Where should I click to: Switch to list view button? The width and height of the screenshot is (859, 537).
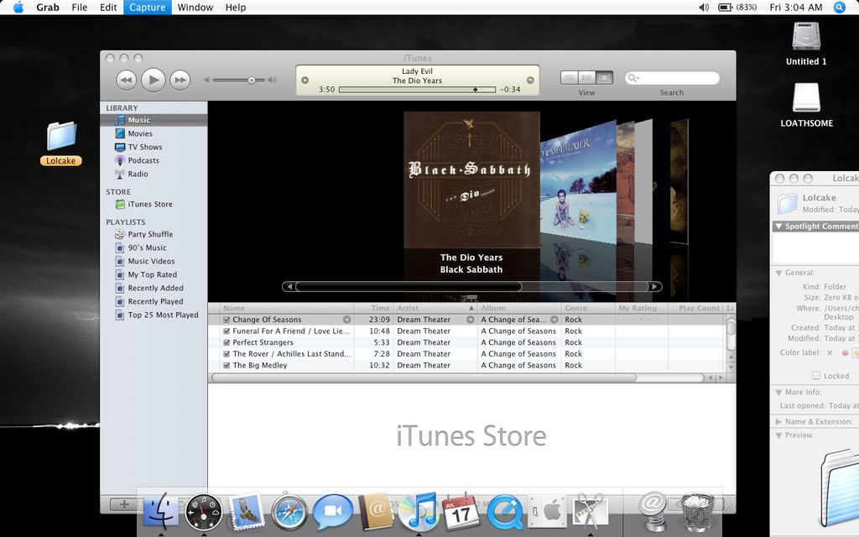(570, 78)
